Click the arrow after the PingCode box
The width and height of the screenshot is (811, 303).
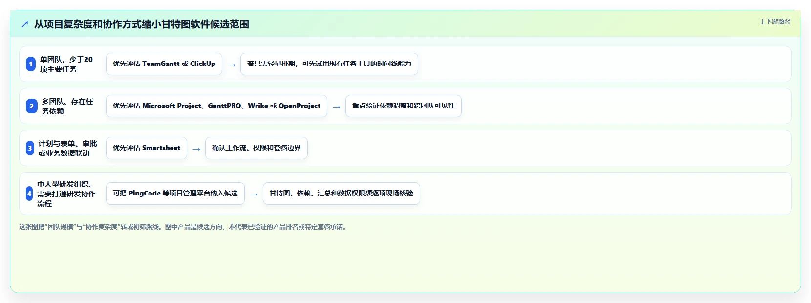click(254, 194)
